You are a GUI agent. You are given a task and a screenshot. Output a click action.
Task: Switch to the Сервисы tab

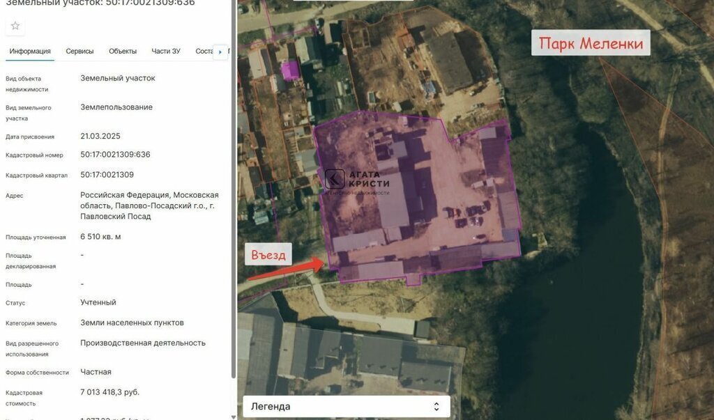79,52
